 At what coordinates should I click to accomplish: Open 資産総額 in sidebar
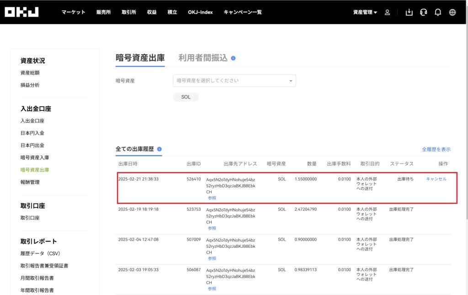click(x=30, y=72)
